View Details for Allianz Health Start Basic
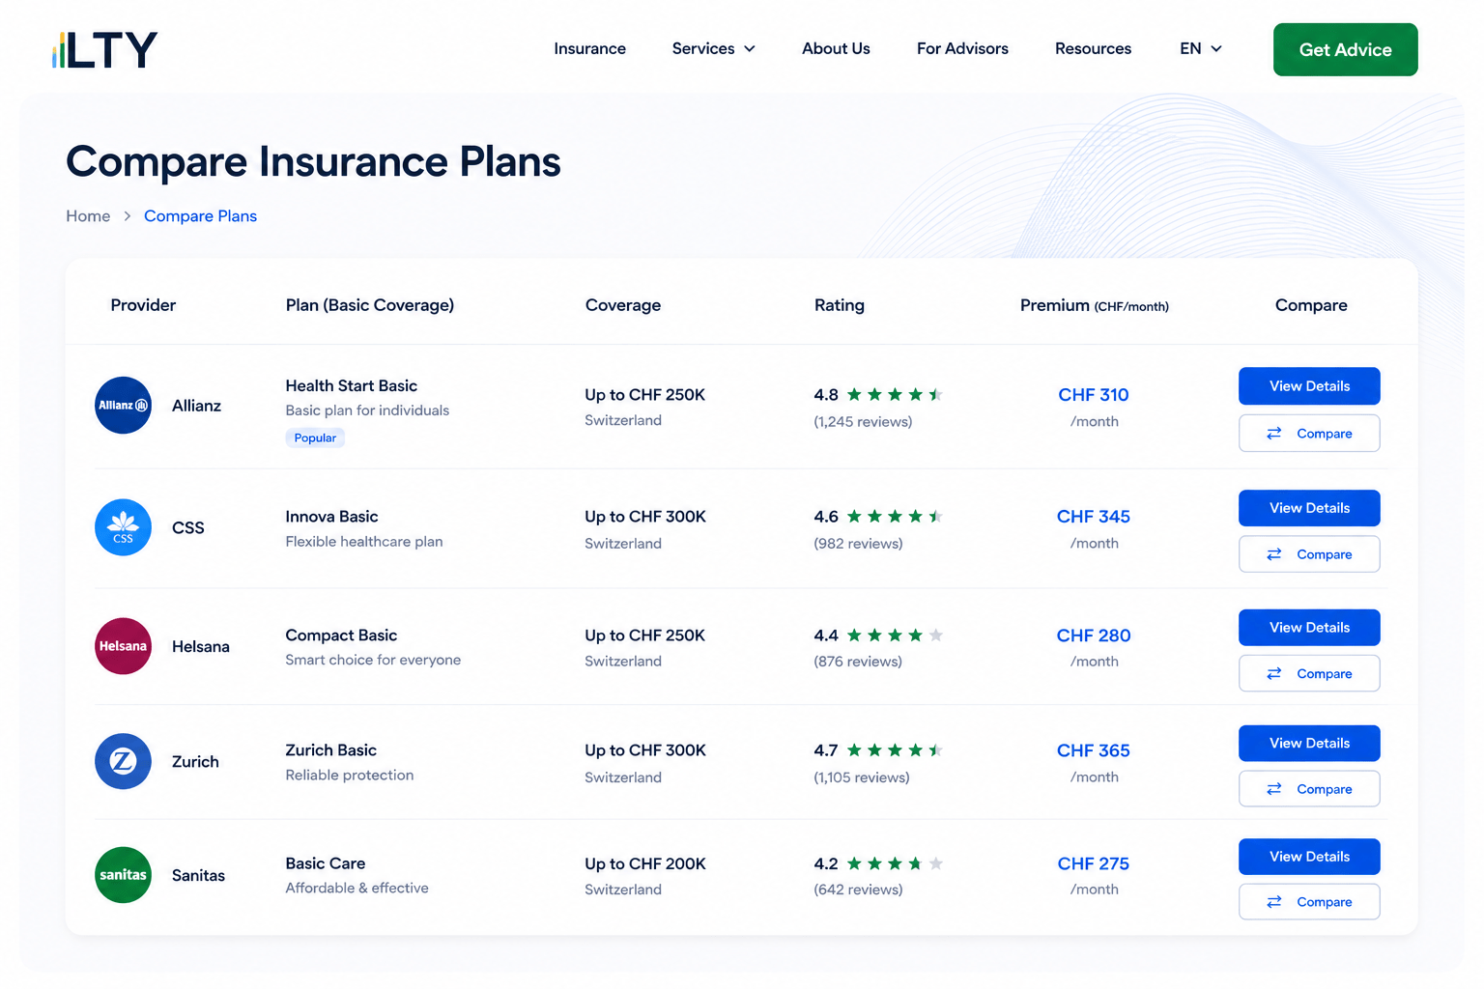 [1309, 386]
